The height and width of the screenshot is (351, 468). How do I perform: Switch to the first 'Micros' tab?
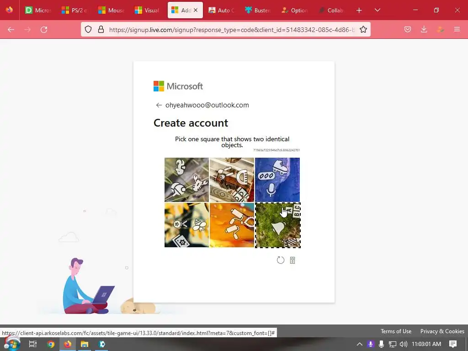point(38,10)
